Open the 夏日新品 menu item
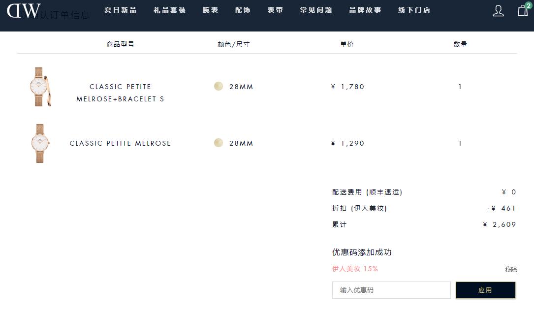 (121, 10)
